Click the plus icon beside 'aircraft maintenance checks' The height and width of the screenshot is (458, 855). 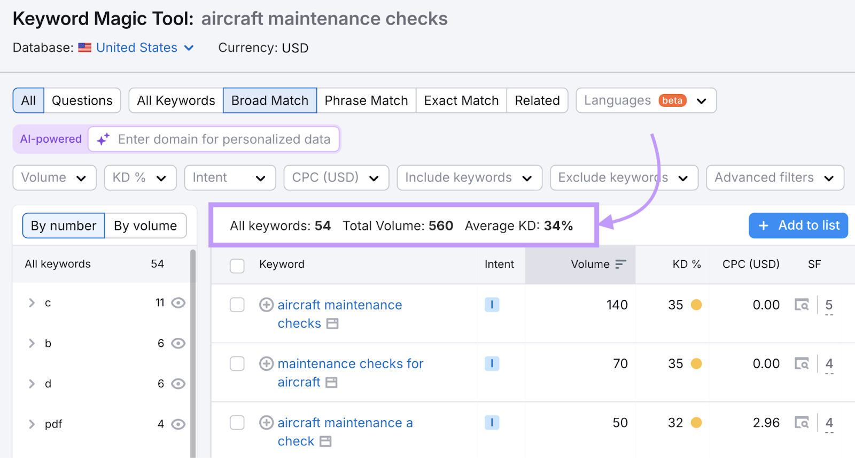[266, 305]
